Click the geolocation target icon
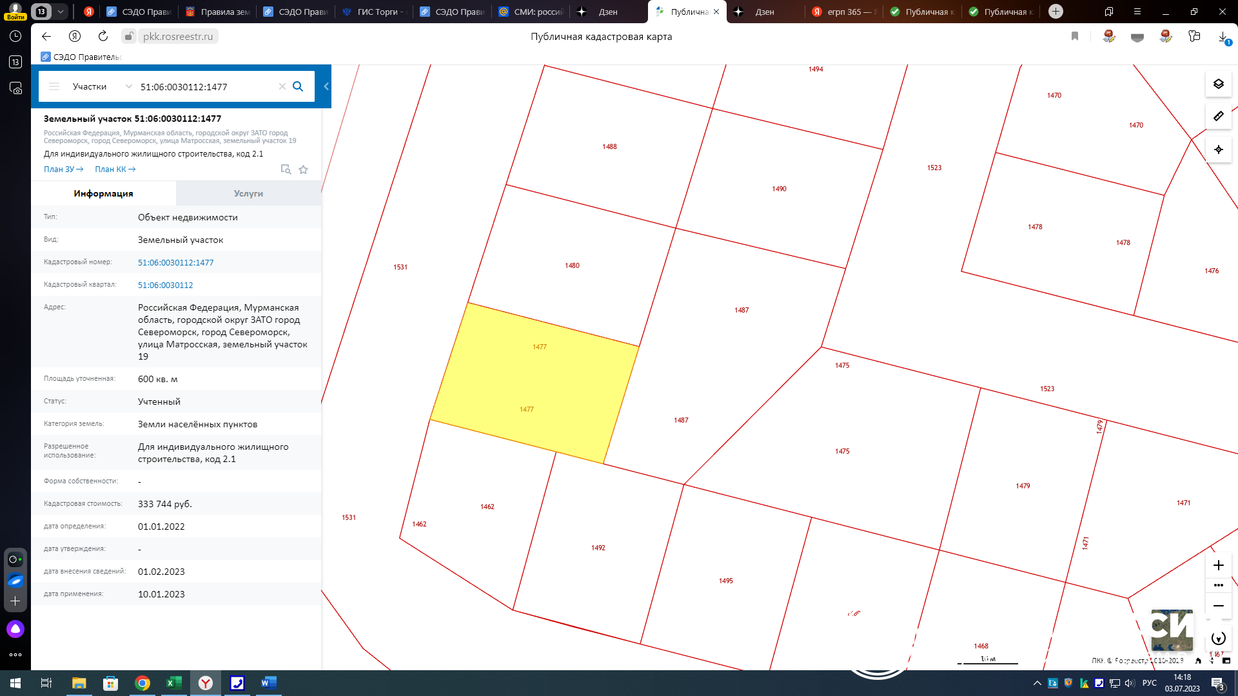Screen dimensions: 1238x696 click(1218, 150)
